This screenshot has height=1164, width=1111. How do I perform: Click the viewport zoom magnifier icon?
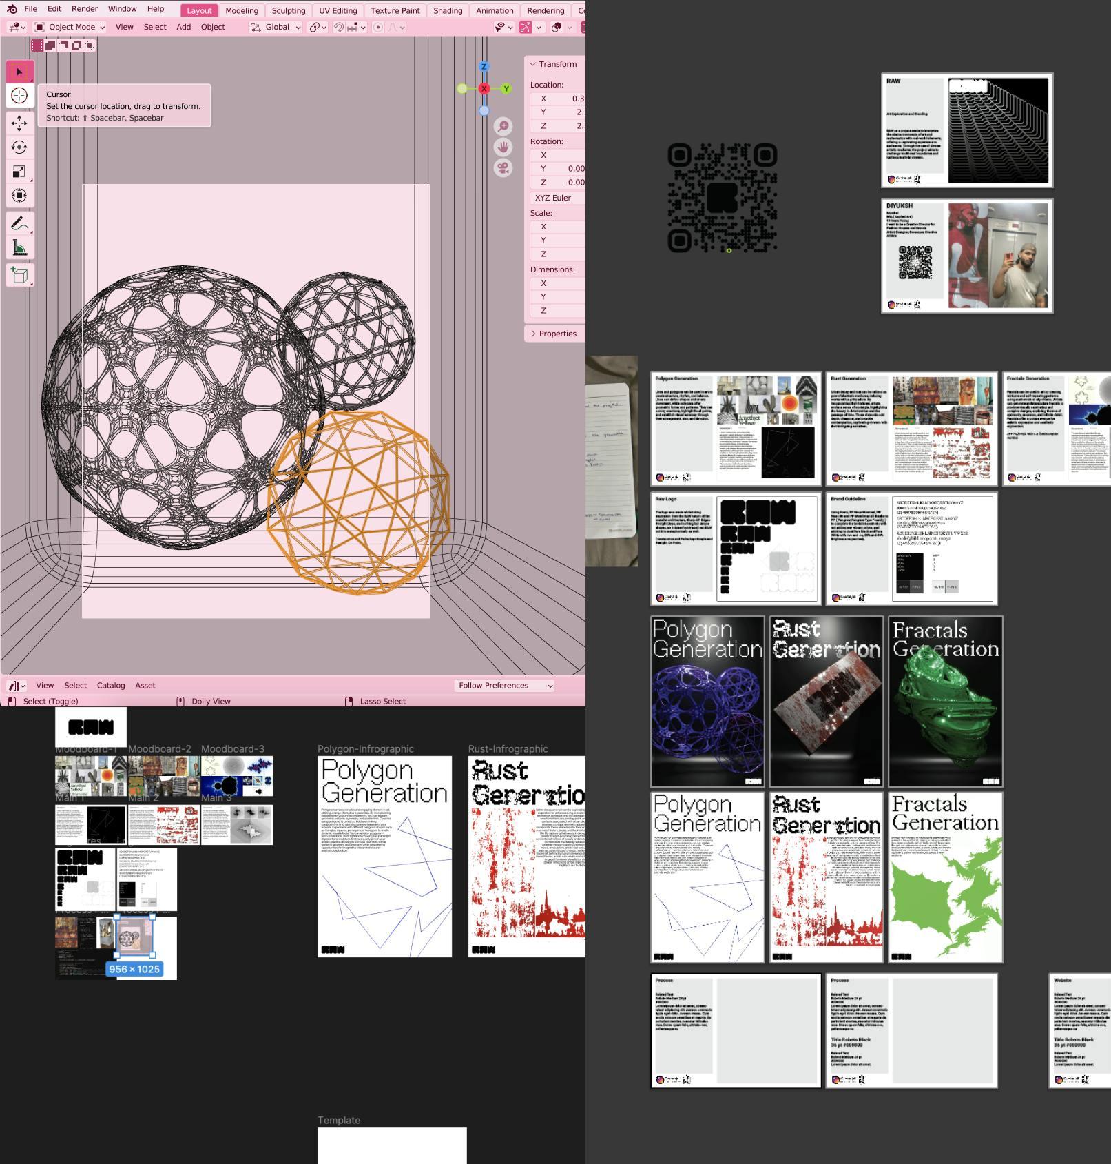click(x=503, y=127)
